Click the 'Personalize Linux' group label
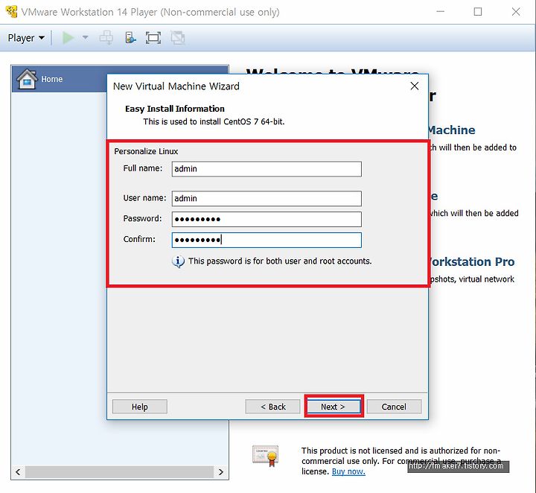 tap(146, 151)
